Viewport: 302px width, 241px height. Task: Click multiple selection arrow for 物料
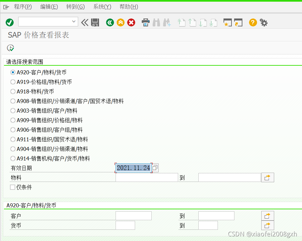coord(268,177)
